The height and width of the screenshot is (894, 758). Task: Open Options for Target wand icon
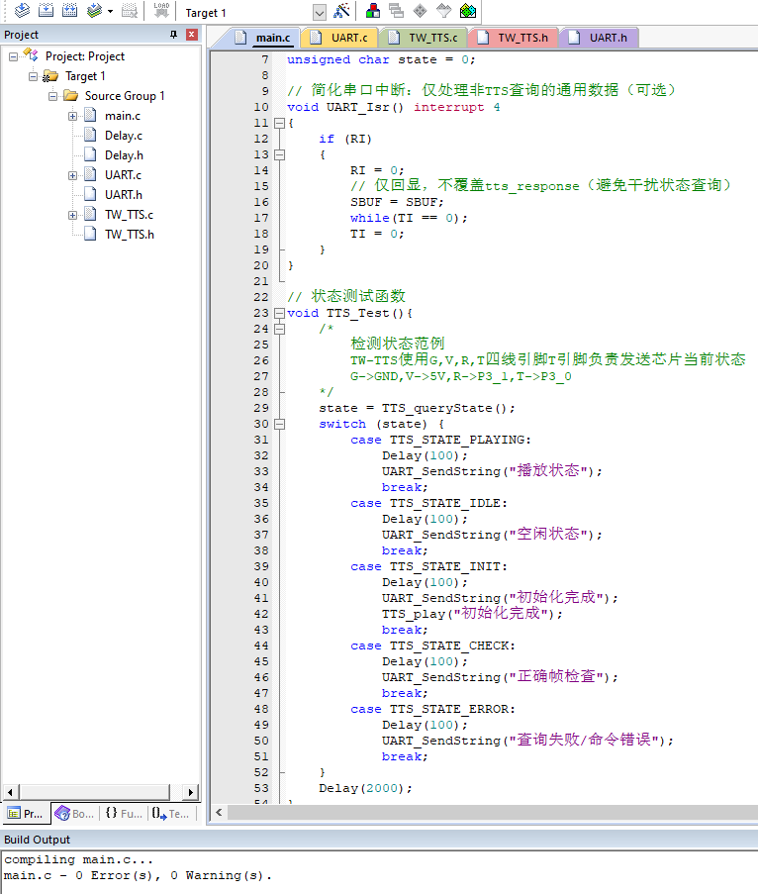click(x=341, y=12)
